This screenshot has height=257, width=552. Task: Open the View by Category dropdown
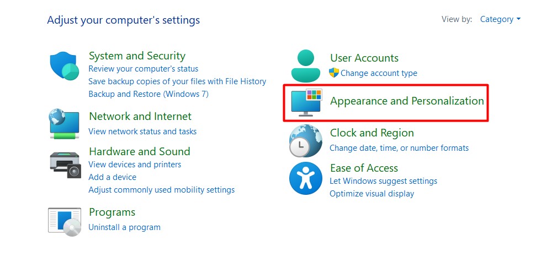coord(500,19)
